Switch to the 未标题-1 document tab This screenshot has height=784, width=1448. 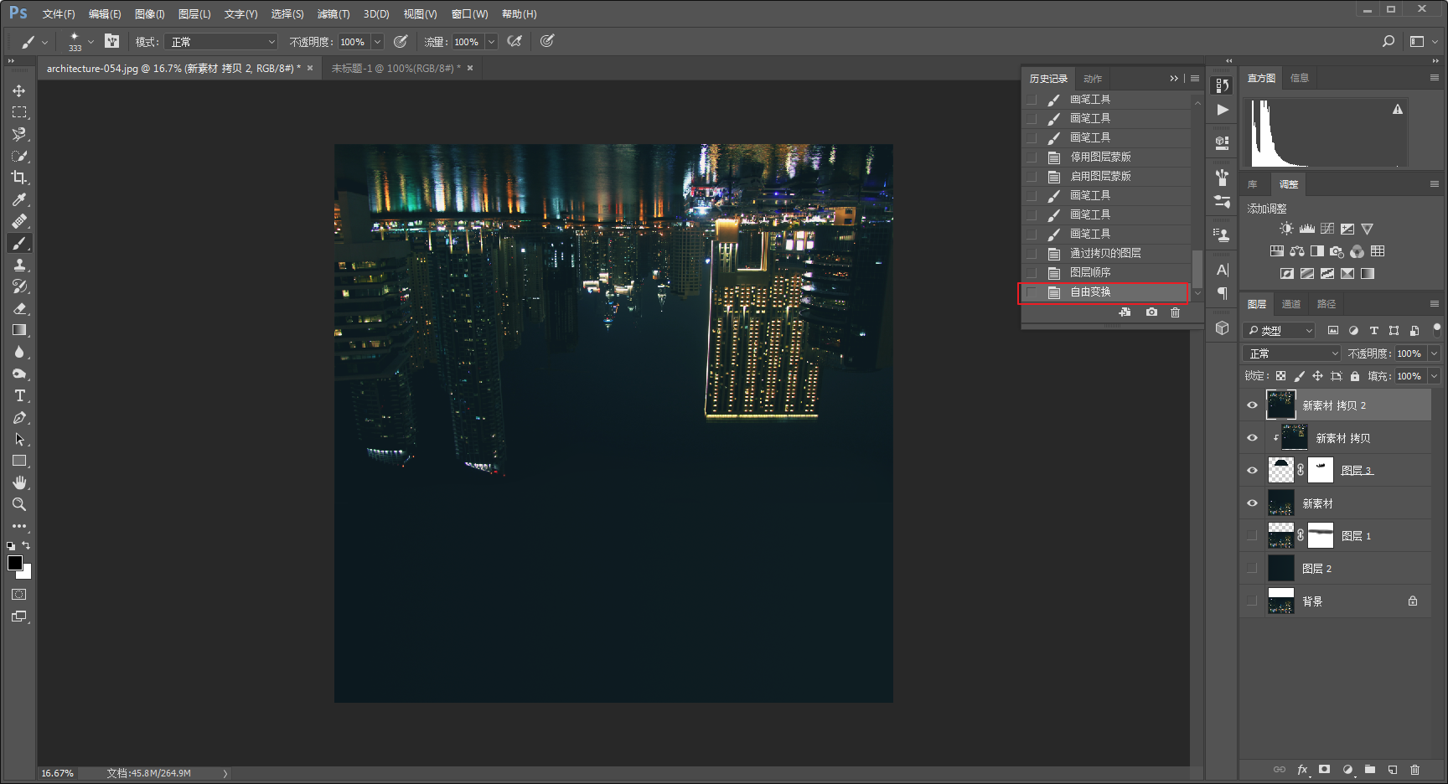click(x=396, y=68)
